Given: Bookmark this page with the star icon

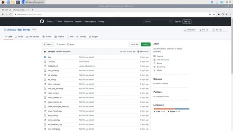Looking at the screenshot, I should pyautogui.click(x=214, y=15).
